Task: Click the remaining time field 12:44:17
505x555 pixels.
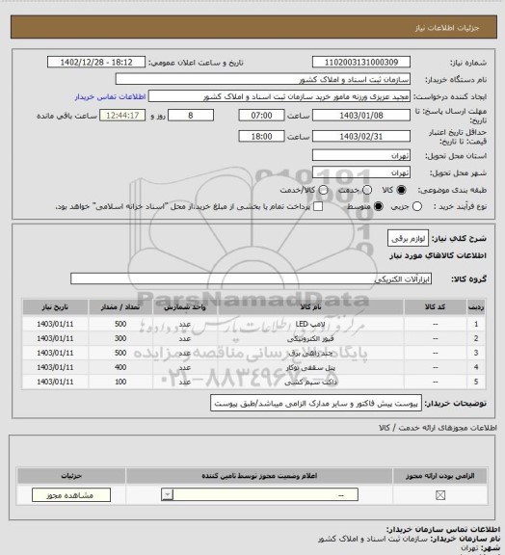Action: click(x=122, y=116)
